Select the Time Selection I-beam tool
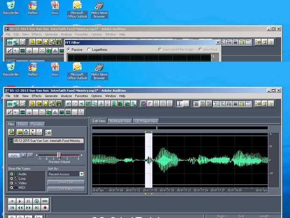This screenshot has height=218, width=290. point(180,104)
